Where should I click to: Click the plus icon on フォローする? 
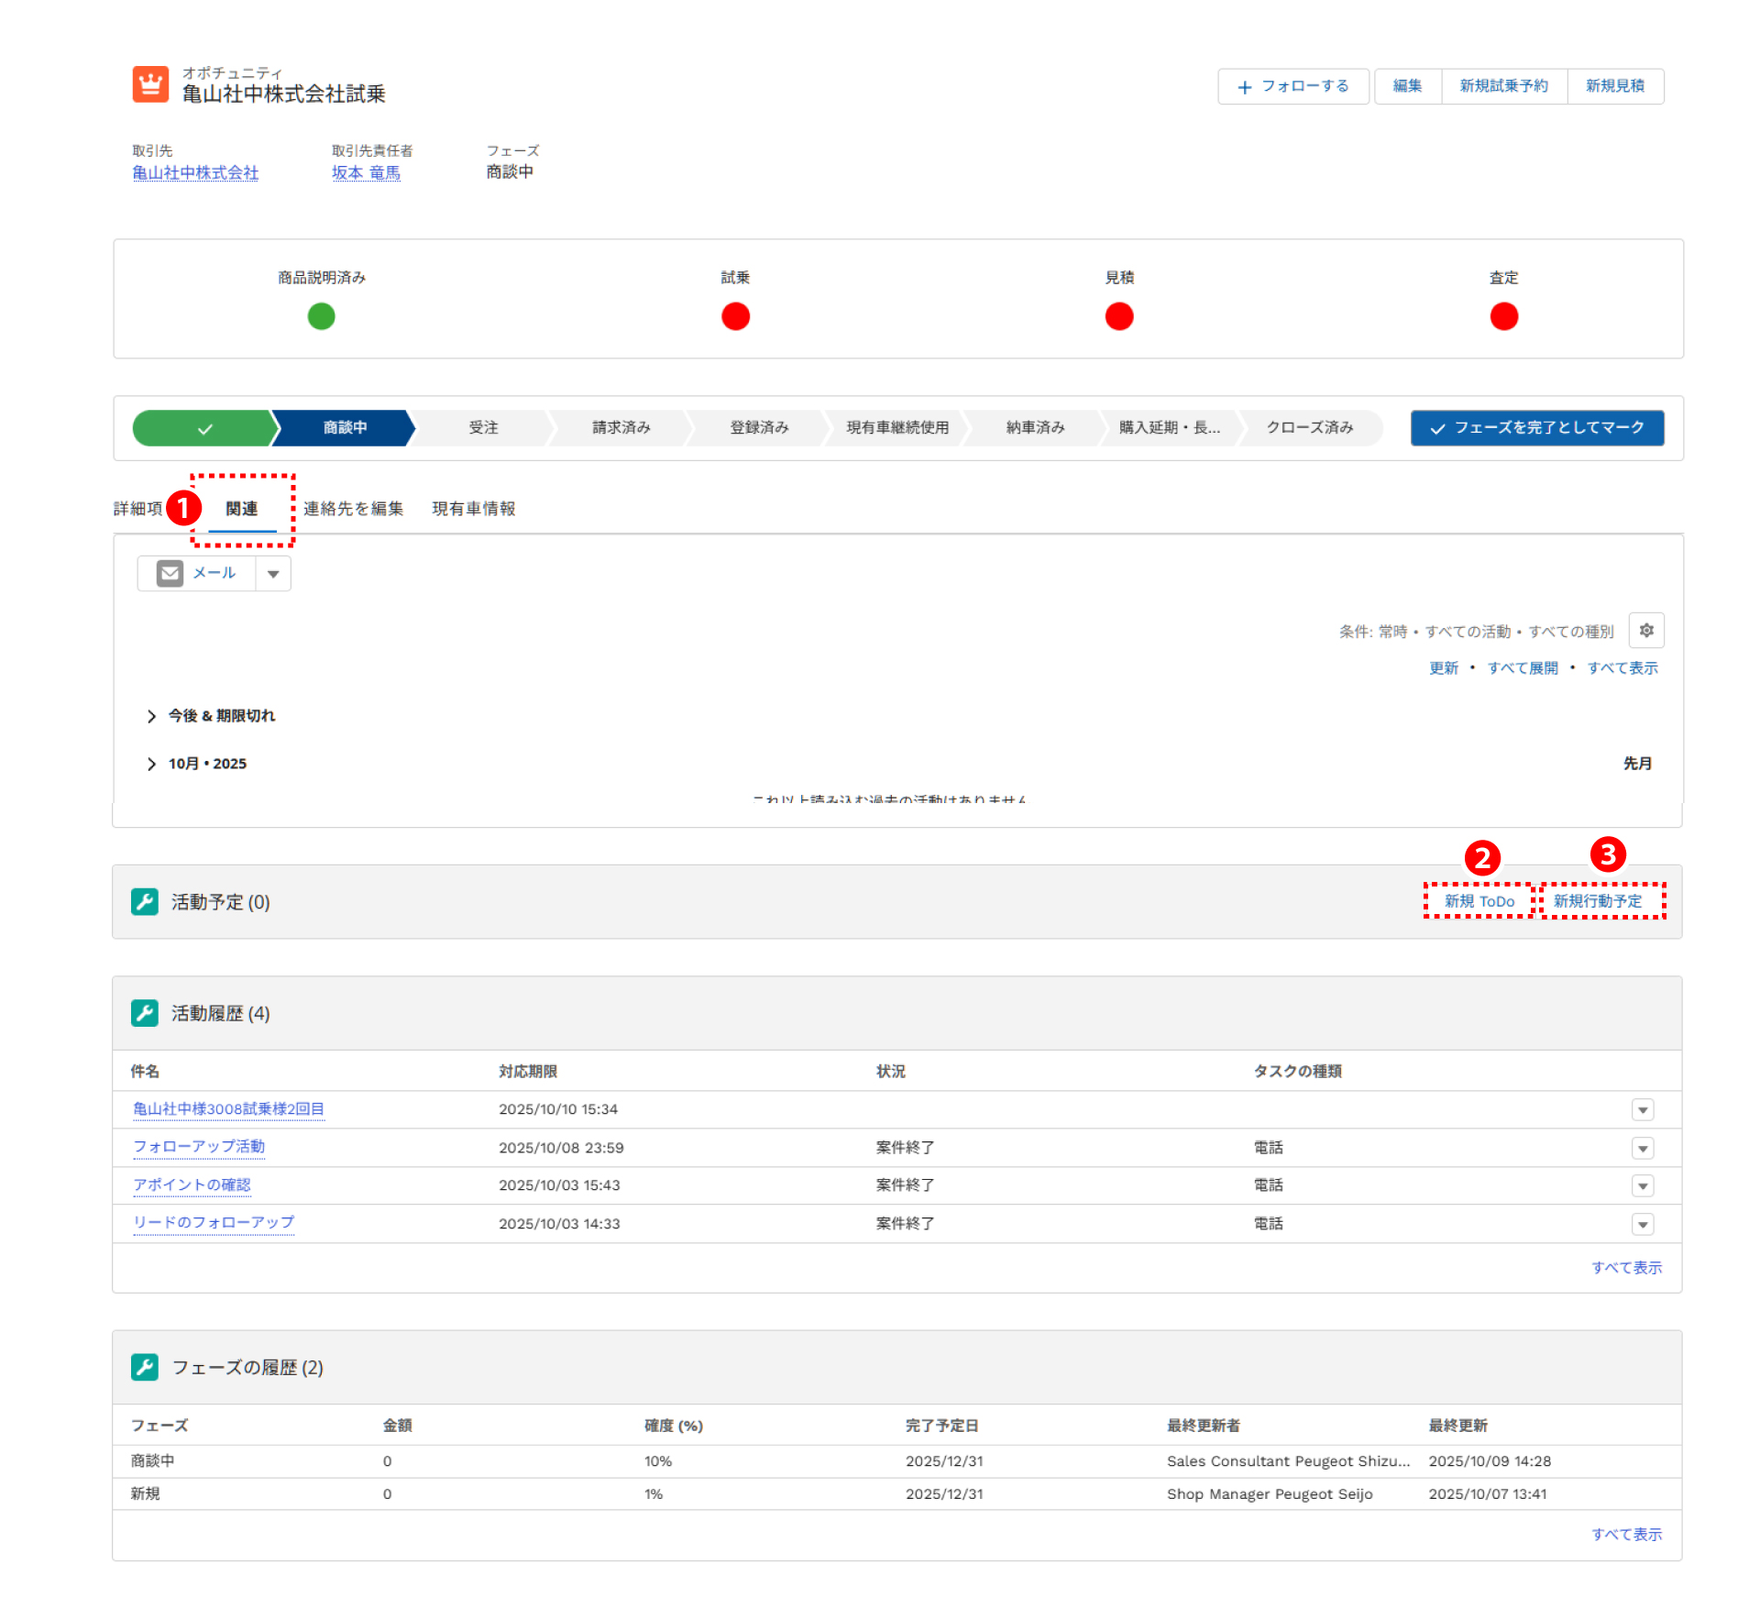[x=1244, y=87]
